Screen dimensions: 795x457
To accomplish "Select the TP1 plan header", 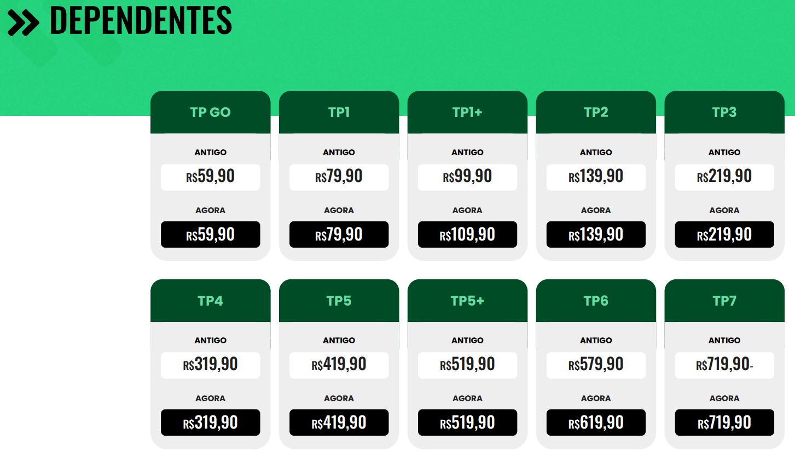I will (x=339, y=112).
